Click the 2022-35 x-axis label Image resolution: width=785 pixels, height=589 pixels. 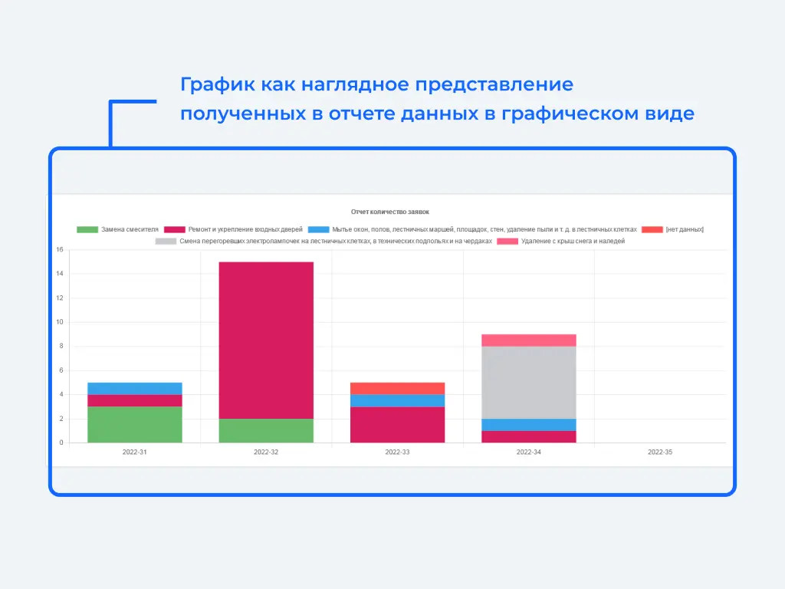pos(659,452)
